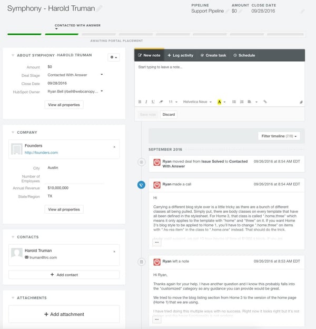The width and height of the screenshot is (316, 329).
Task: Open the Helvetica Neue font dropdown
Action: [x=197, y=102]
